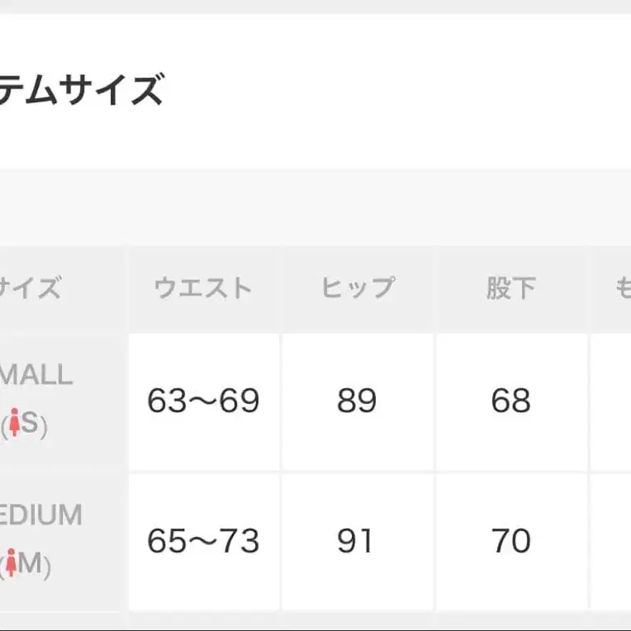The height and width of the screenshot is (631, 631).
Task: Select the hip value 91 cell
Action: (357, 542)
